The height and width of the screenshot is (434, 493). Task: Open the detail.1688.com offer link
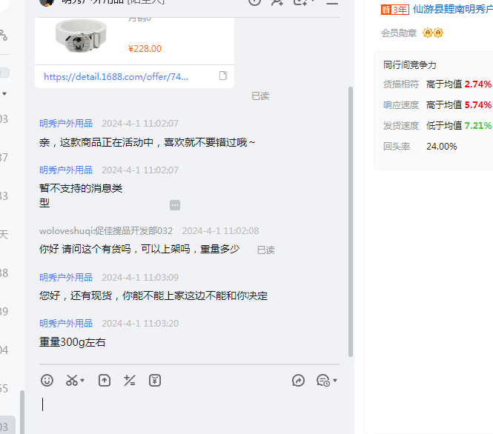(x=116, y=76)
